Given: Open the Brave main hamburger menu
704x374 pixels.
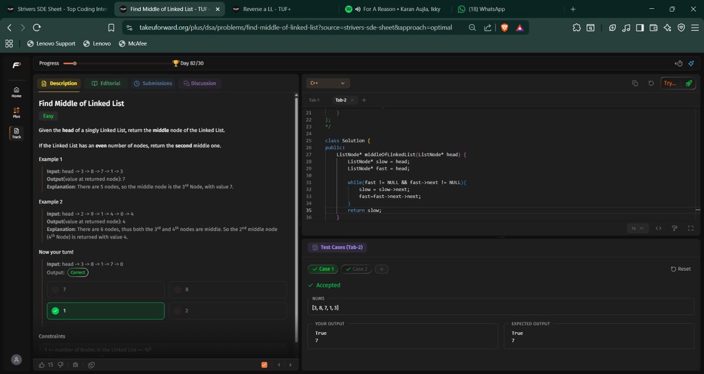Looking at the screenshot, I should [x=694, y=28].
